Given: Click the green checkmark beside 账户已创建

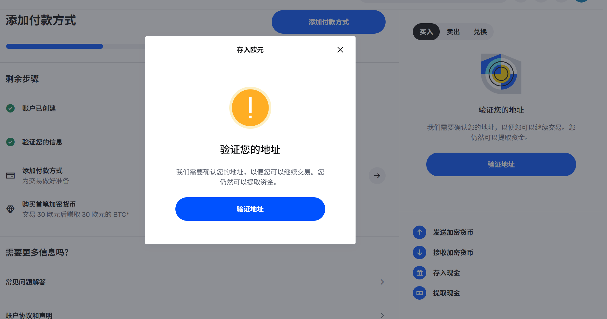Looking at the screenshot, I should pyautogui.click(x=10, y=108).
